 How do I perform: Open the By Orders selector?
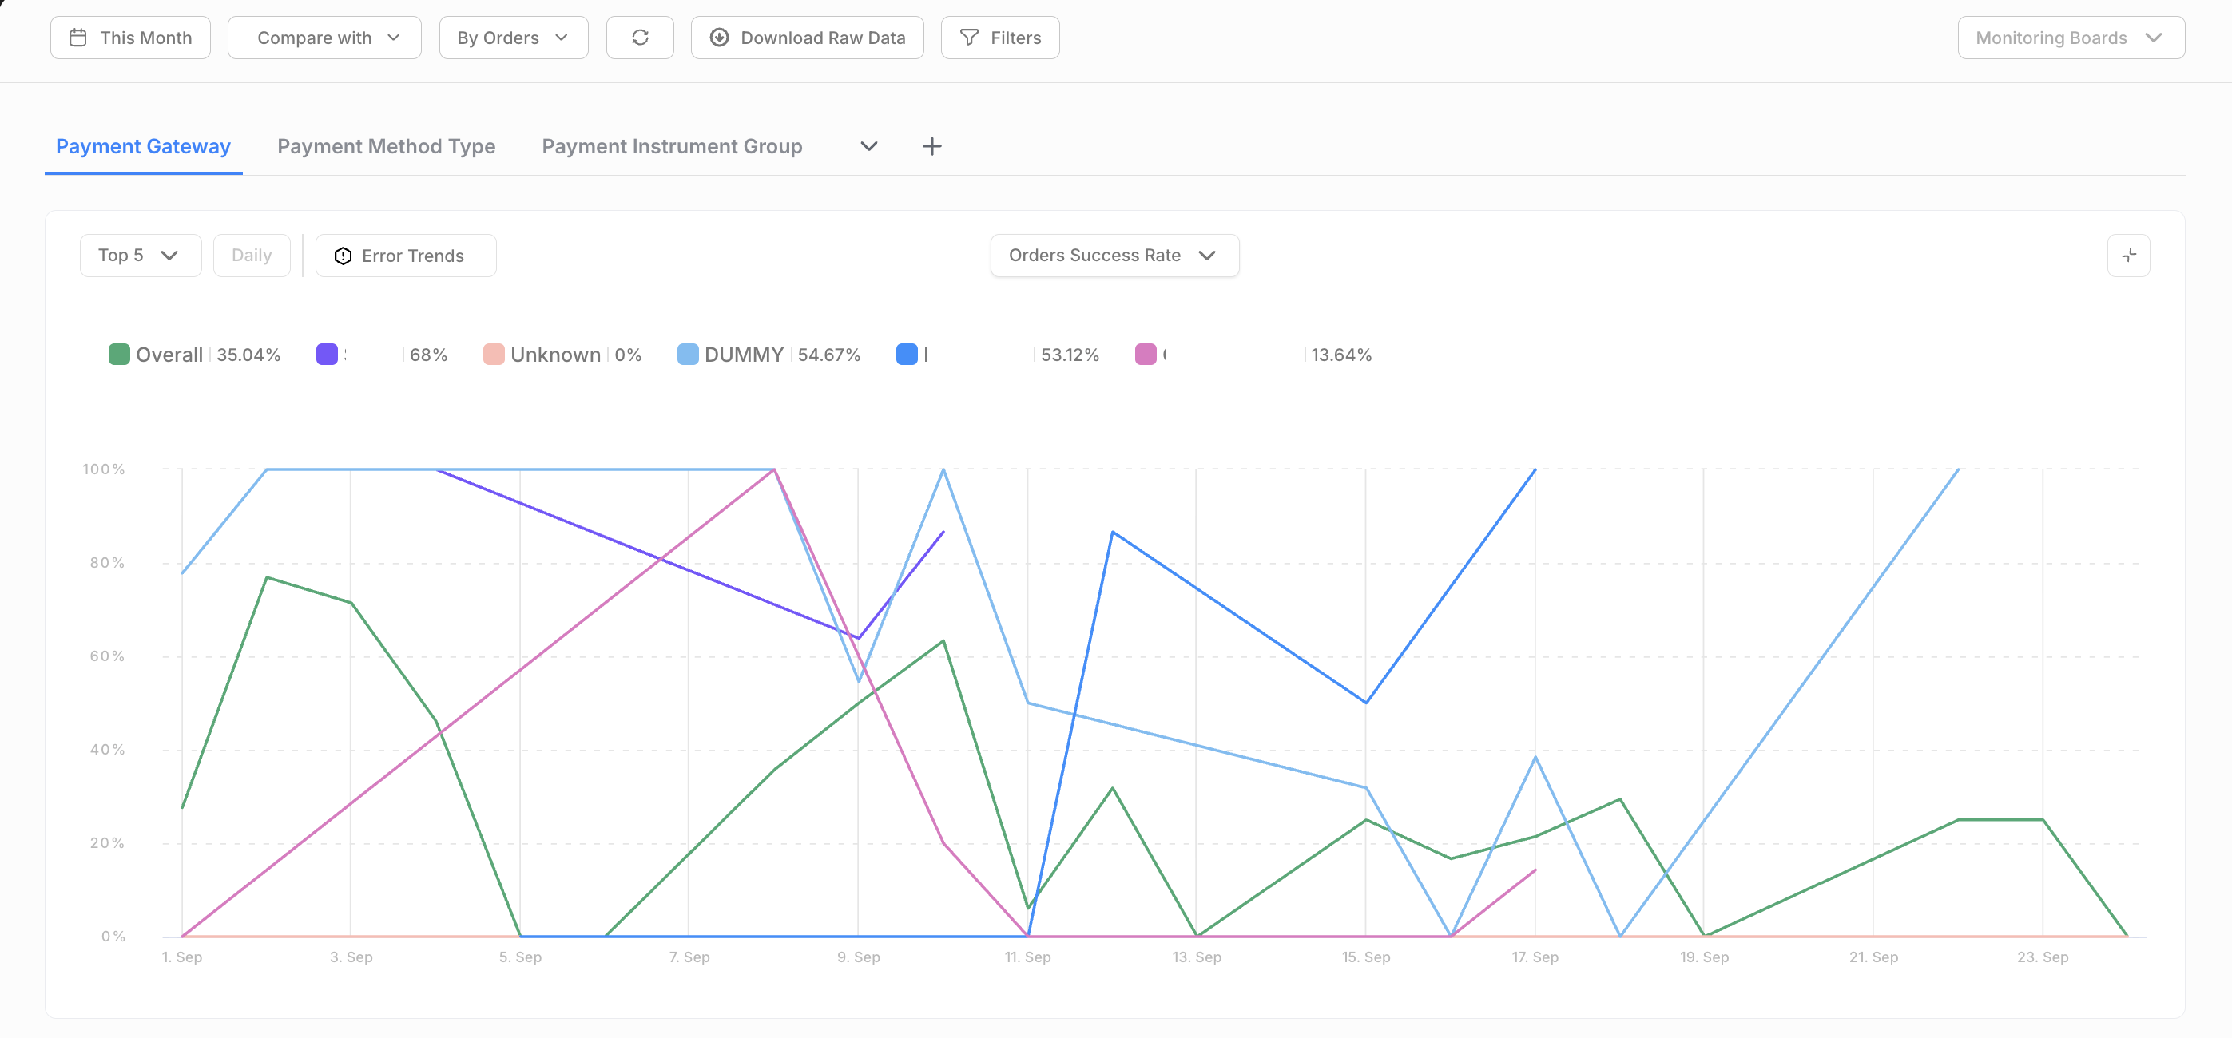pos(513,38)
